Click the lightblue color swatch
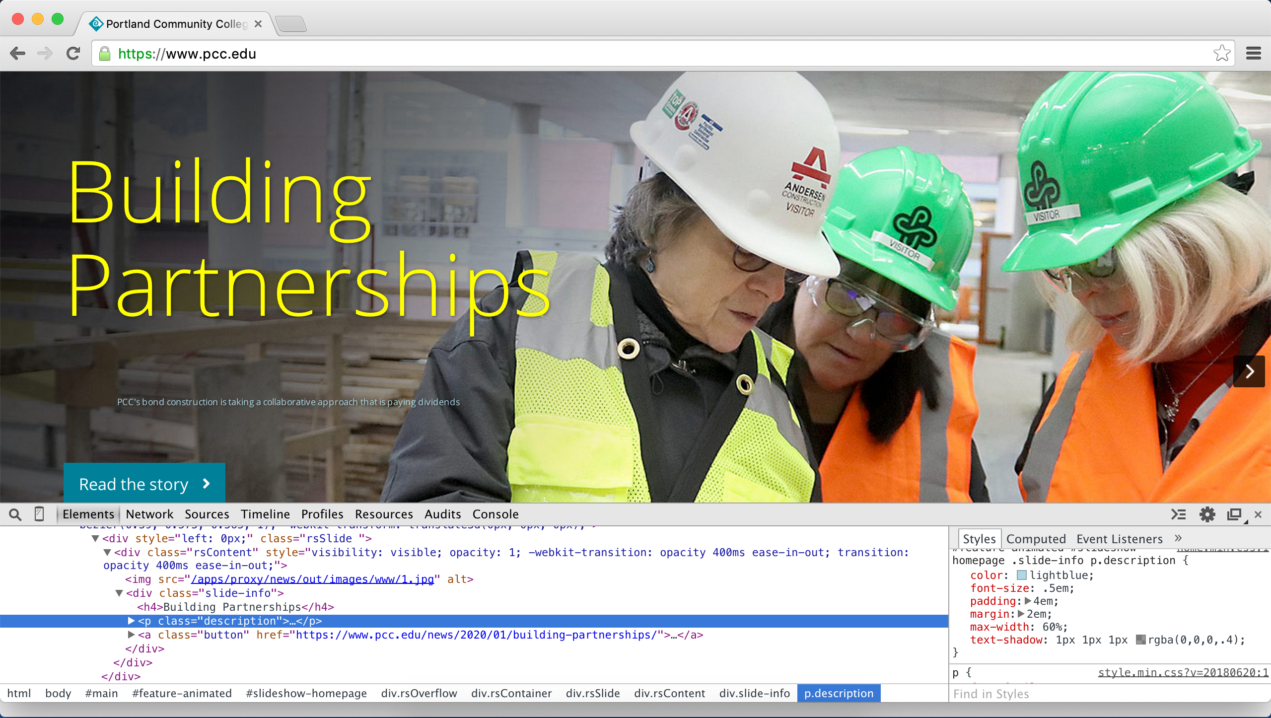1271x718 pixels. click(x=1022, y=575)
